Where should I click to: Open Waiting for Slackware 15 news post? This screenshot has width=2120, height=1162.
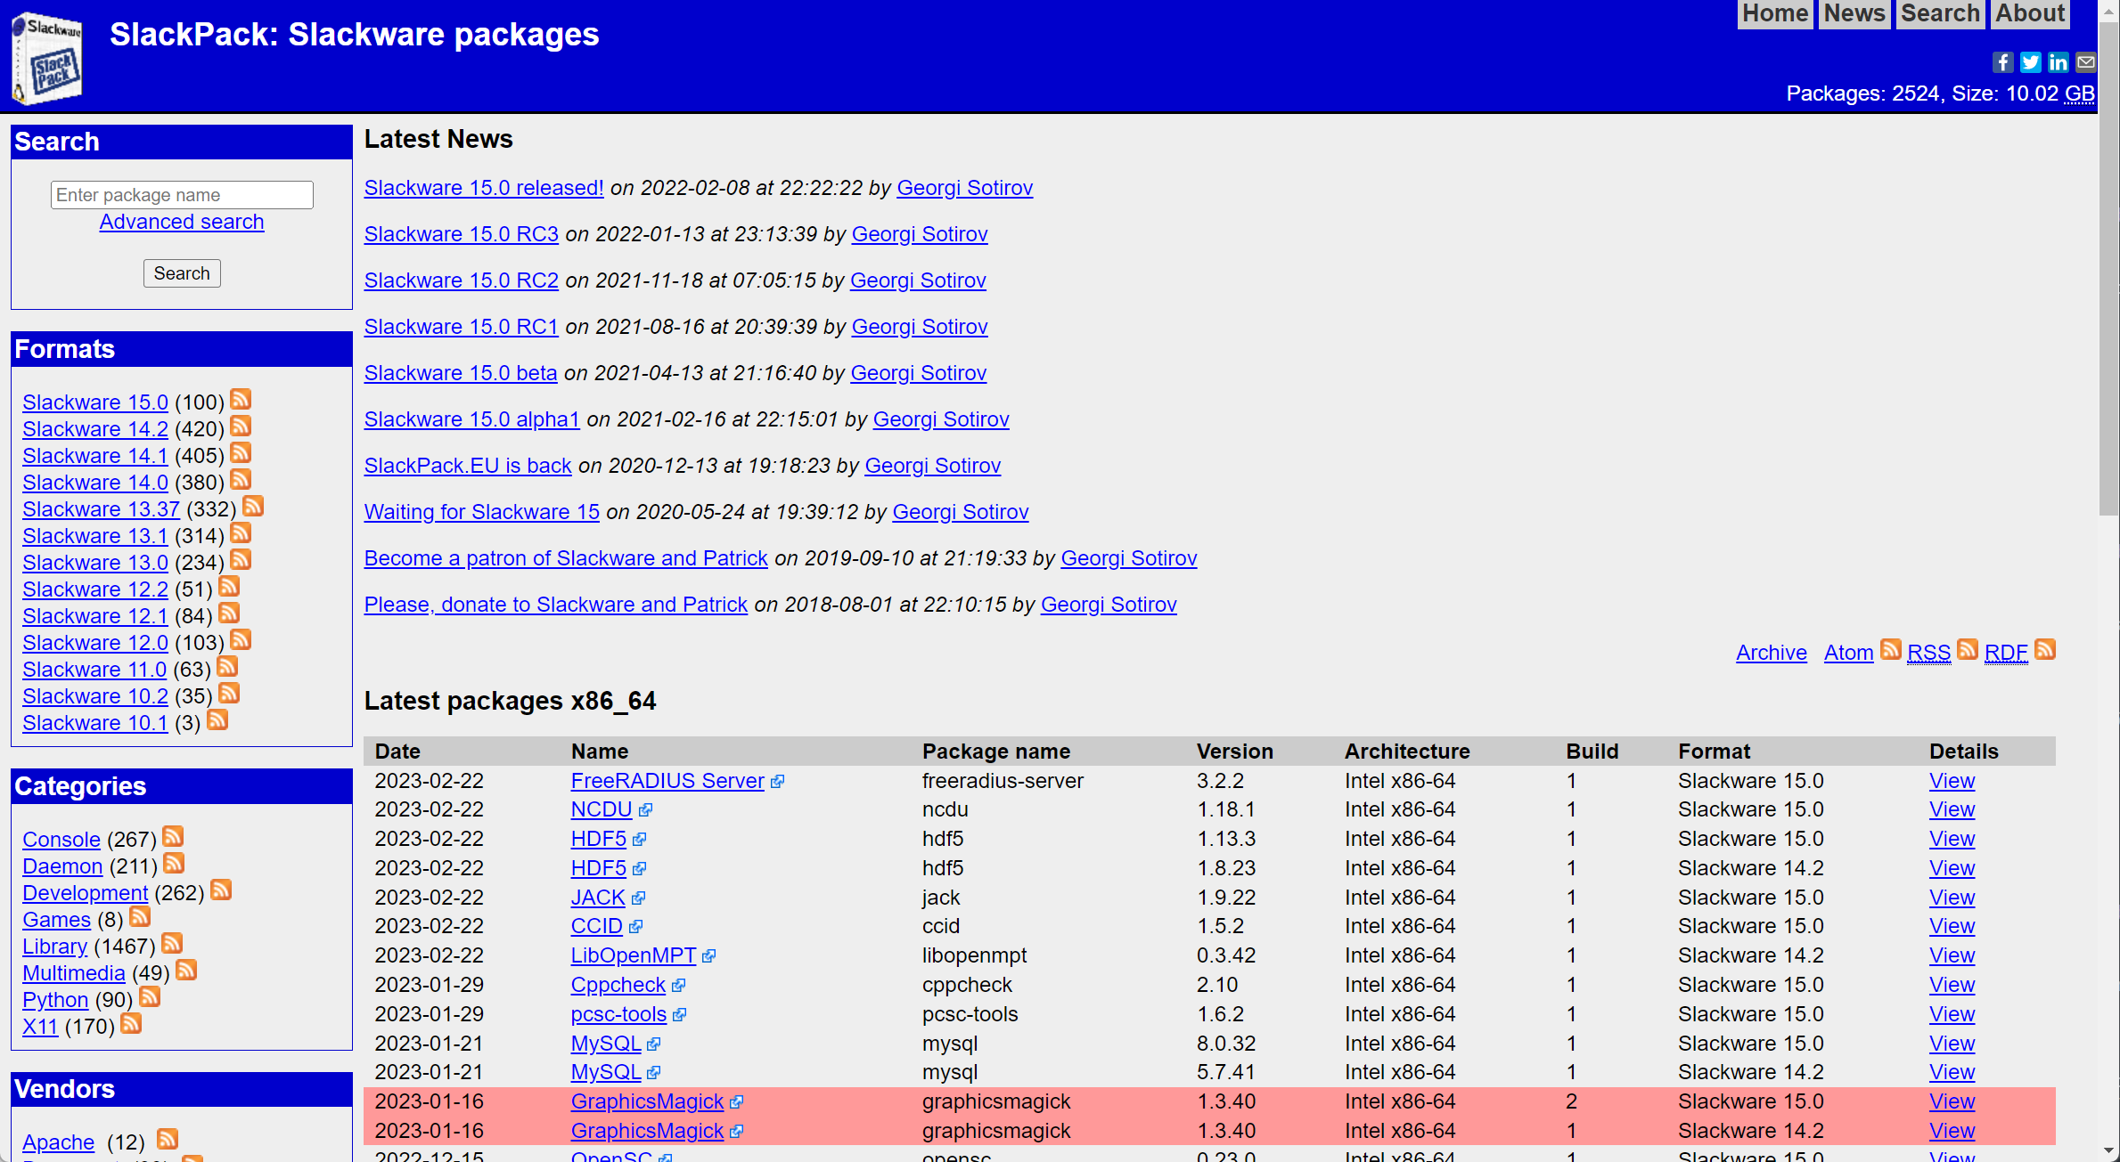point(481,512)
